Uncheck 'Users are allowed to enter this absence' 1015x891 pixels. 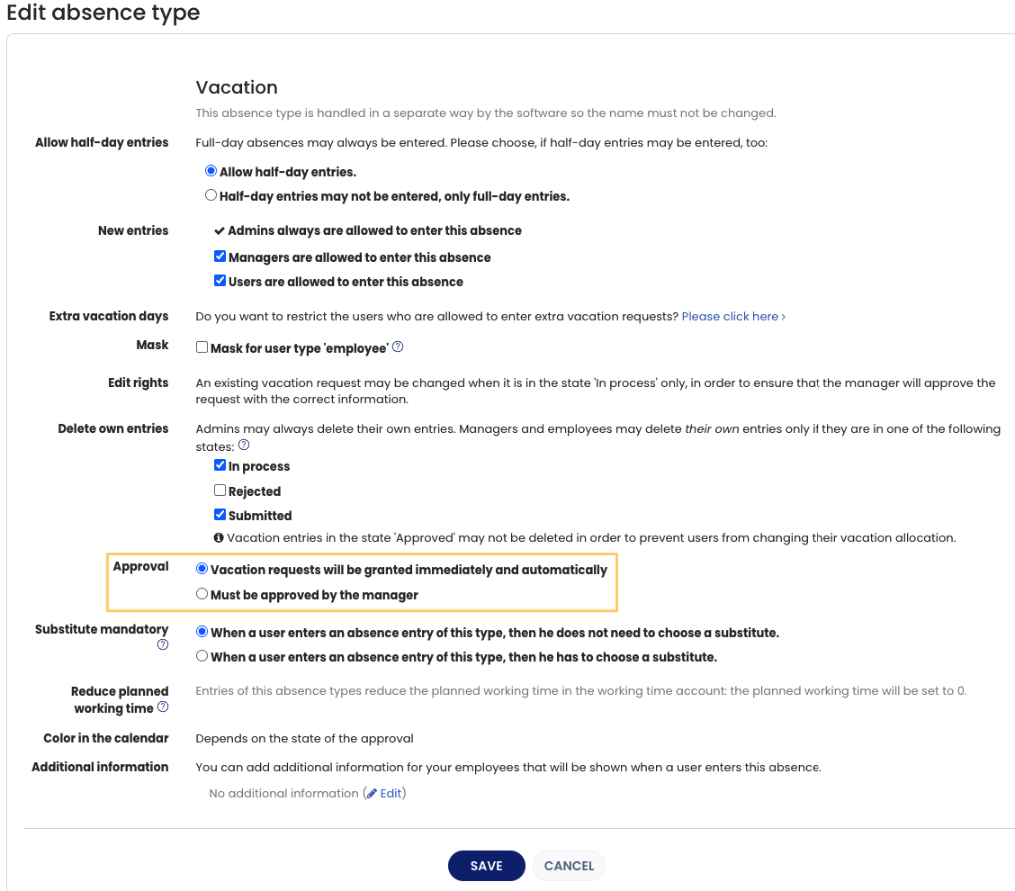(x=220, y=281)
